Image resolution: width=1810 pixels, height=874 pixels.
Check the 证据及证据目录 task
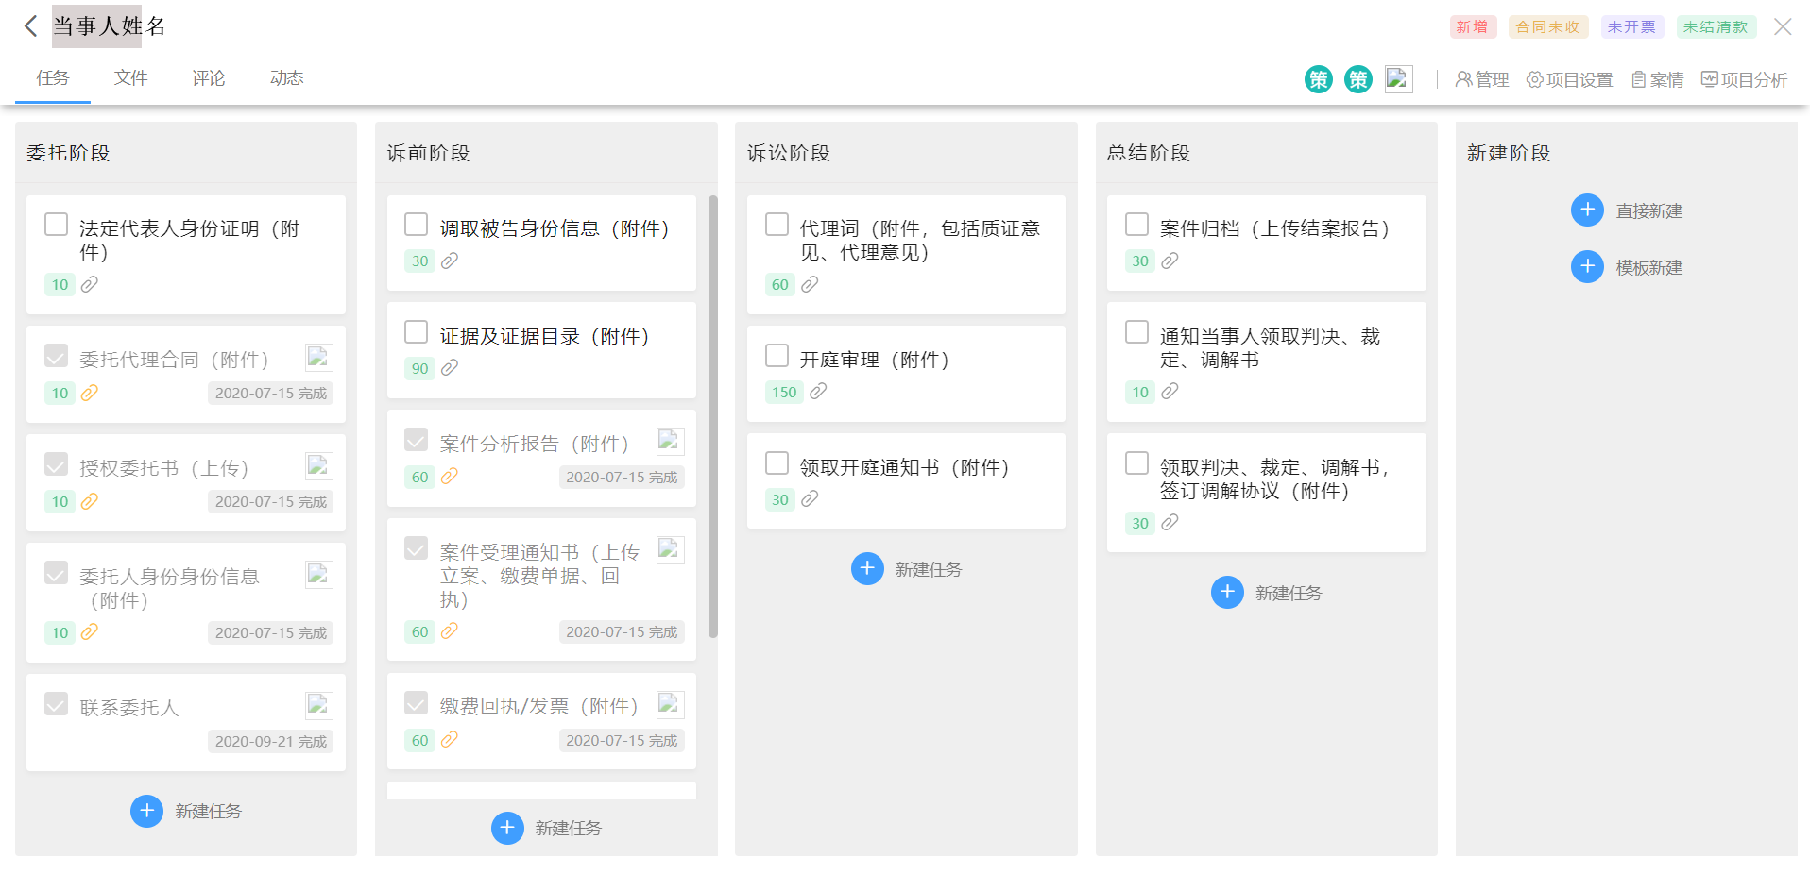417,332
